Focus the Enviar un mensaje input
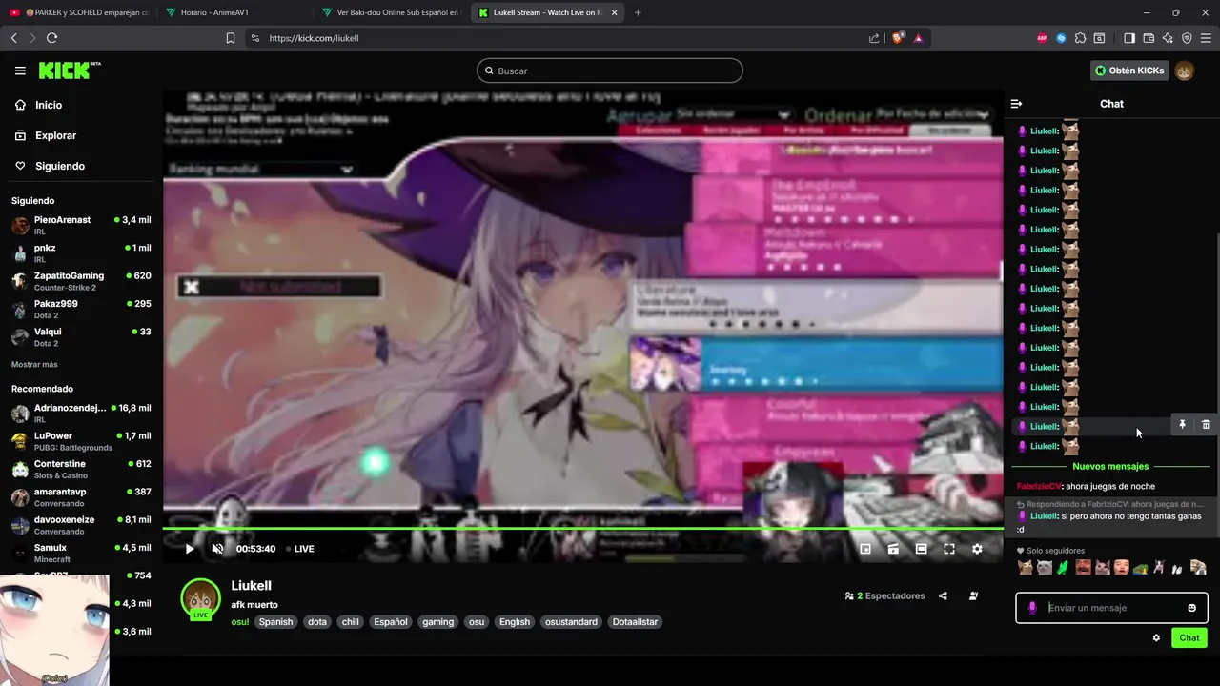Image resolution: width=1220 pixels, height=686 pixels. (x=1113, y=608)
